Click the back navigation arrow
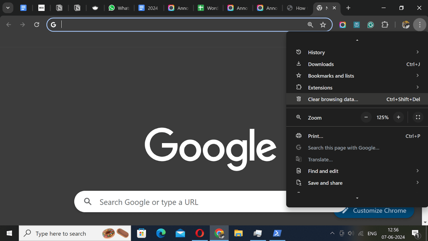Image resolution: width=428 pixels, height=241 pixels. (x=9, y=25)
